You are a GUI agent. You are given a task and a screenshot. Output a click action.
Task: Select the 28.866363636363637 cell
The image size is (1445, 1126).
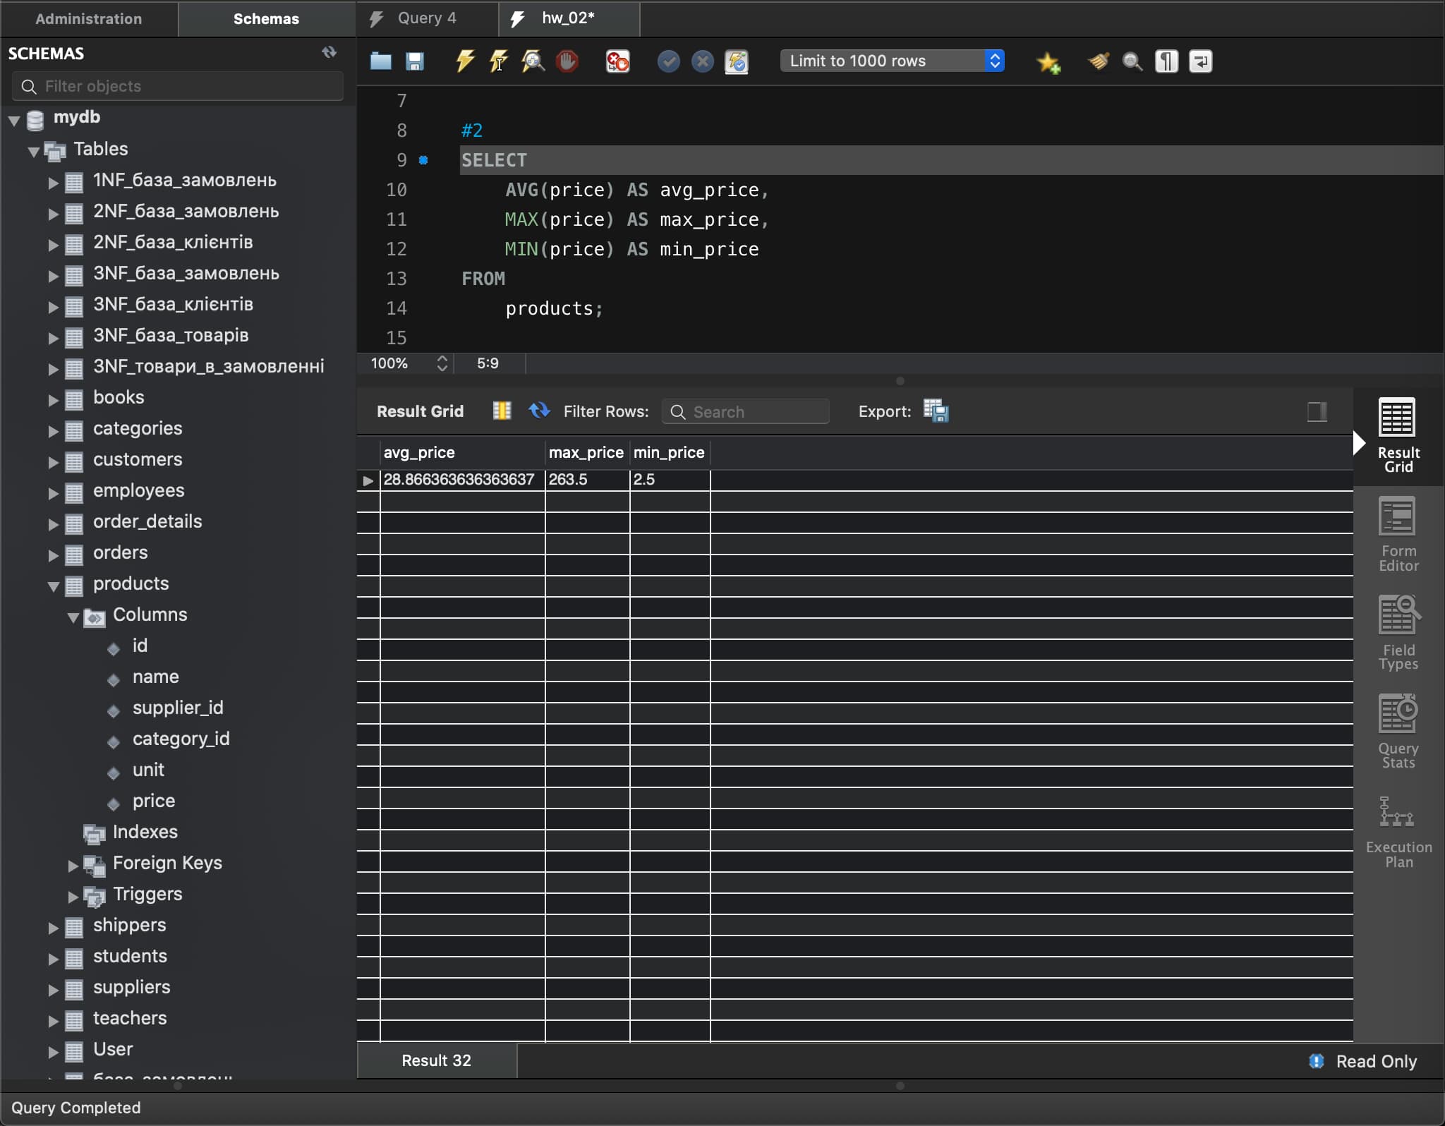(x=462, y=480)
